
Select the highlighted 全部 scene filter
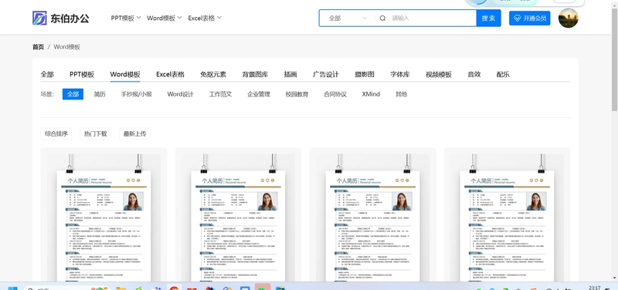(x=73, y=94)
